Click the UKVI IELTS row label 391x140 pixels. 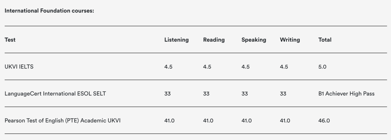(x=19, y=67)
